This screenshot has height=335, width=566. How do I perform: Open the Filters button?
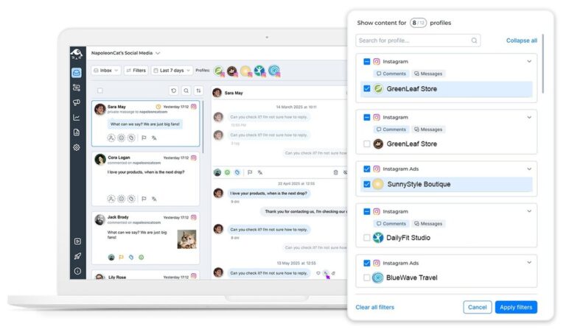pyautogui.click(x=136, y=71)
